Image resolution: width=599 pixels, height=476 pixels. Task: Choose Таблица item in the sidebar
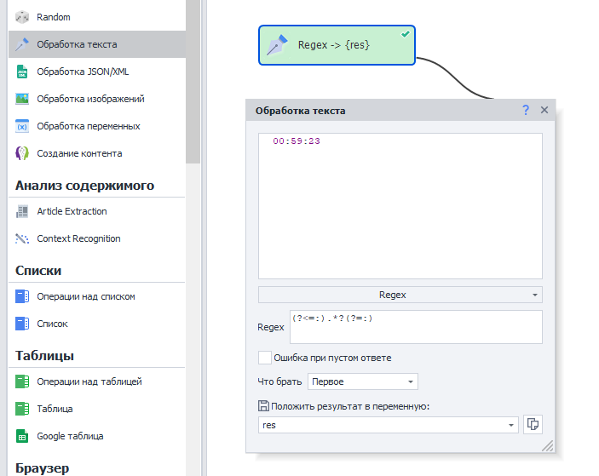(97, 409)
